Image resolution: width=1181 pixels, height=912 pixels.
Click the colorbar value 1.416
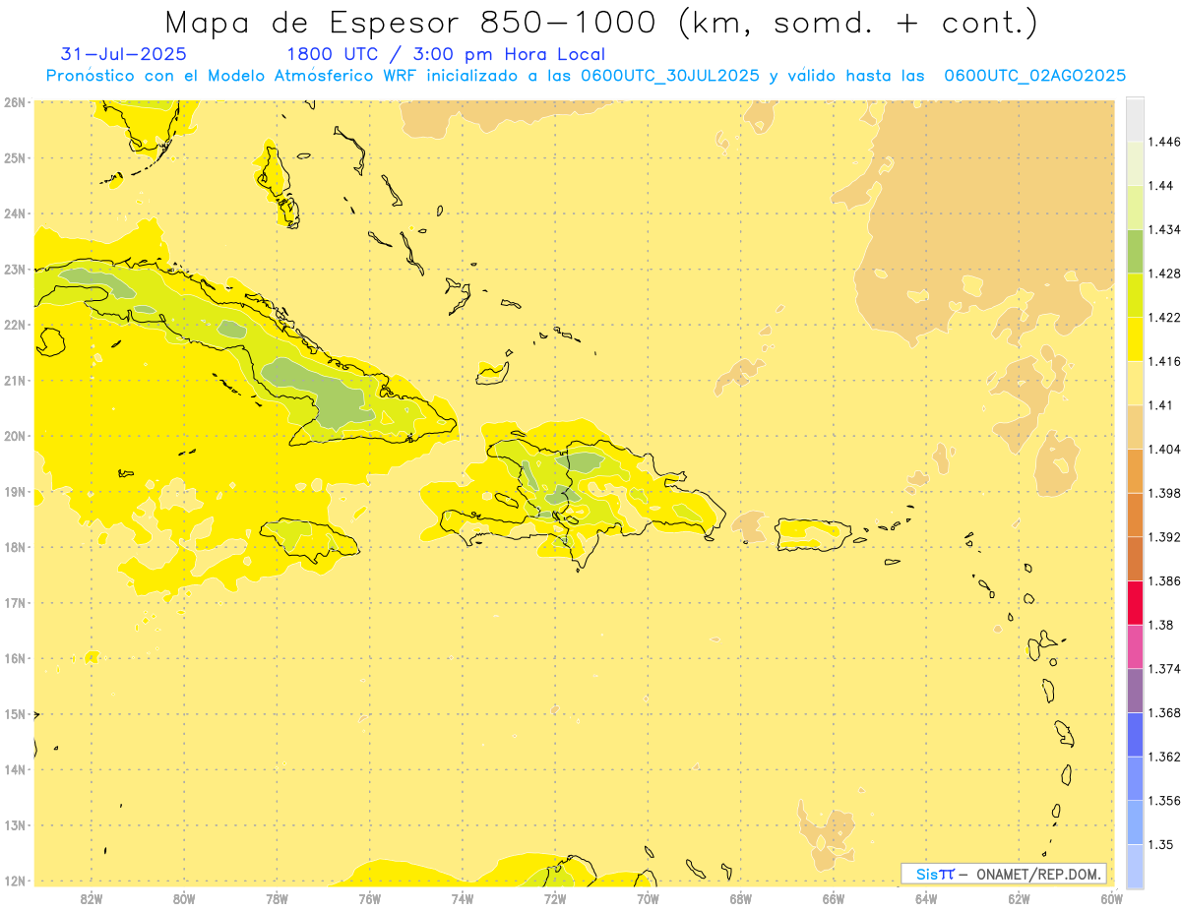coord(1163,361)
